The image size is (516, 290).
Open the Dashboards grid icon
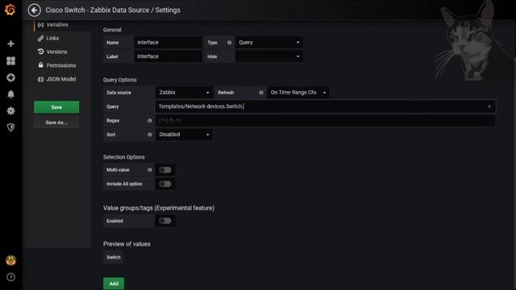point(10,61)
